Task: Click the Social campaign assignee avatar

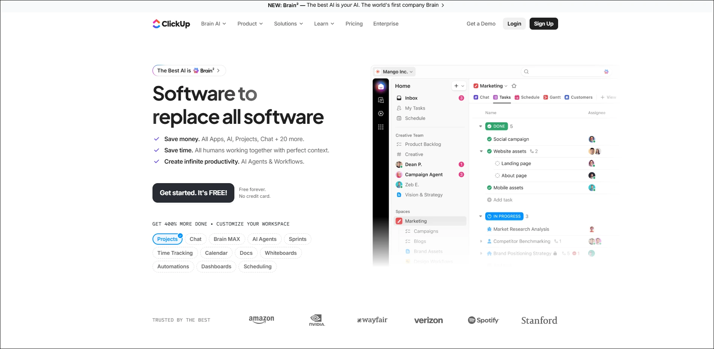Action: [592, 139]
